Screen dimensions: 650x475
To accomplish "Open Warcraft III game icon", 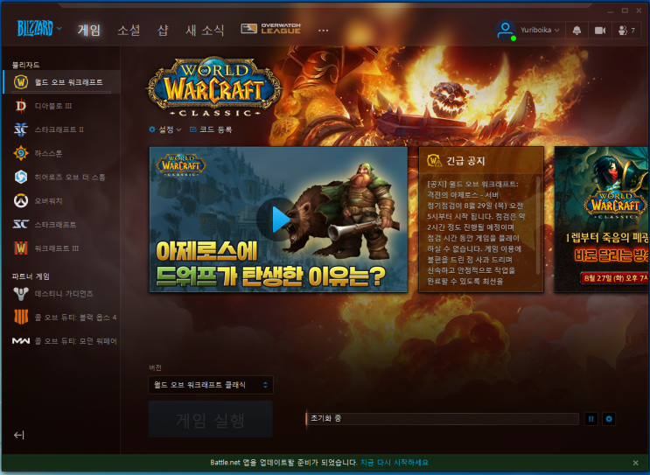I will [21, 248].
